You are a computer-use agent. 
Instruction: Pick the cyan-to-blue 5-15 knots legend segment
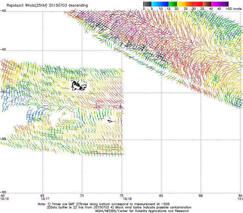pyautogui.click(x=160, y=4)
